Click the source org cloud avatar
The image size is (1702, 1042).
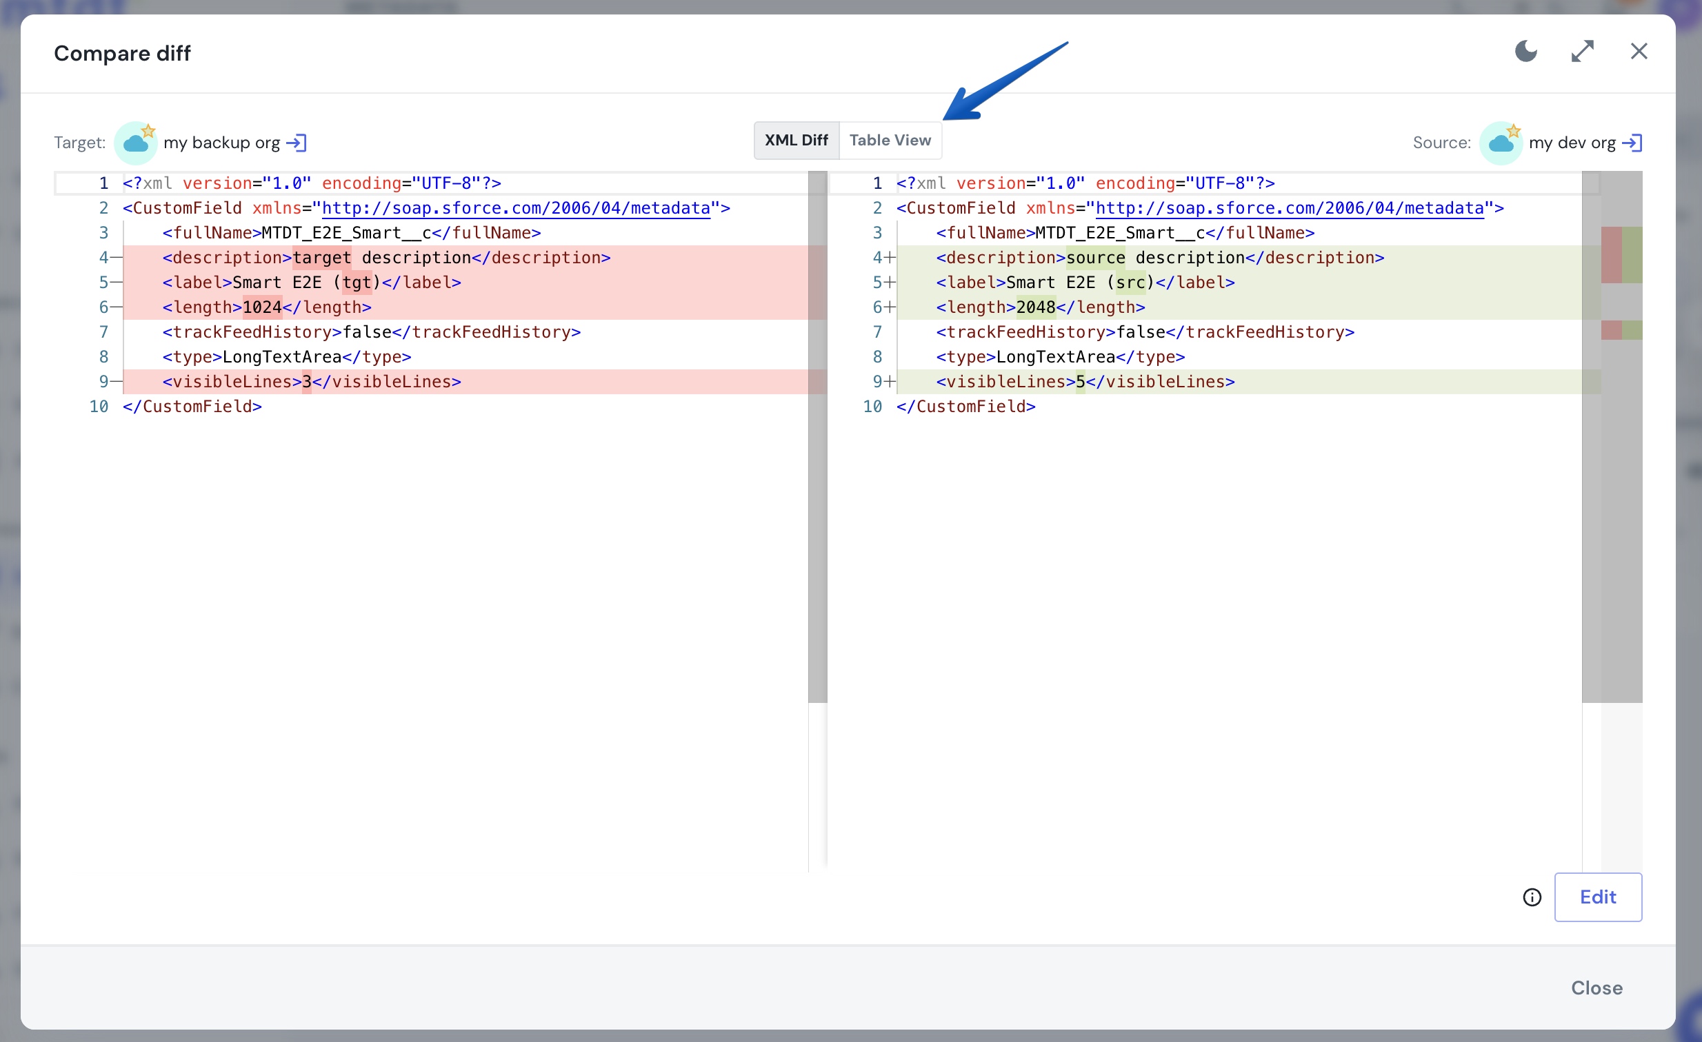pyautogui.click(x=1501, y=143)
